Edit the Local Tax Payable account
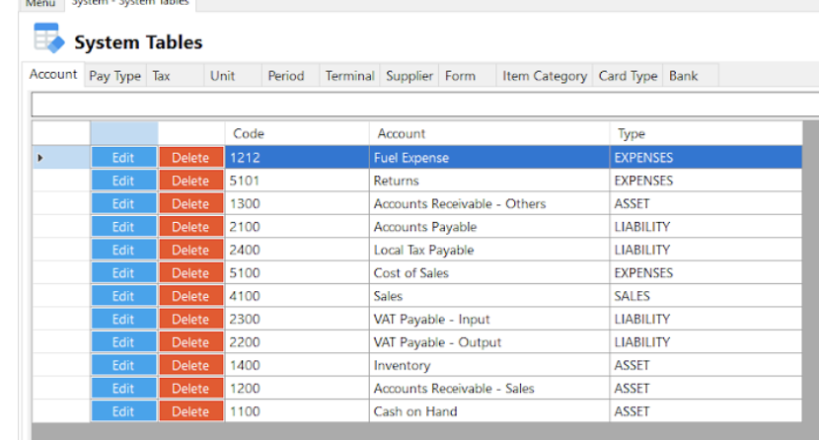 point(123,250)
